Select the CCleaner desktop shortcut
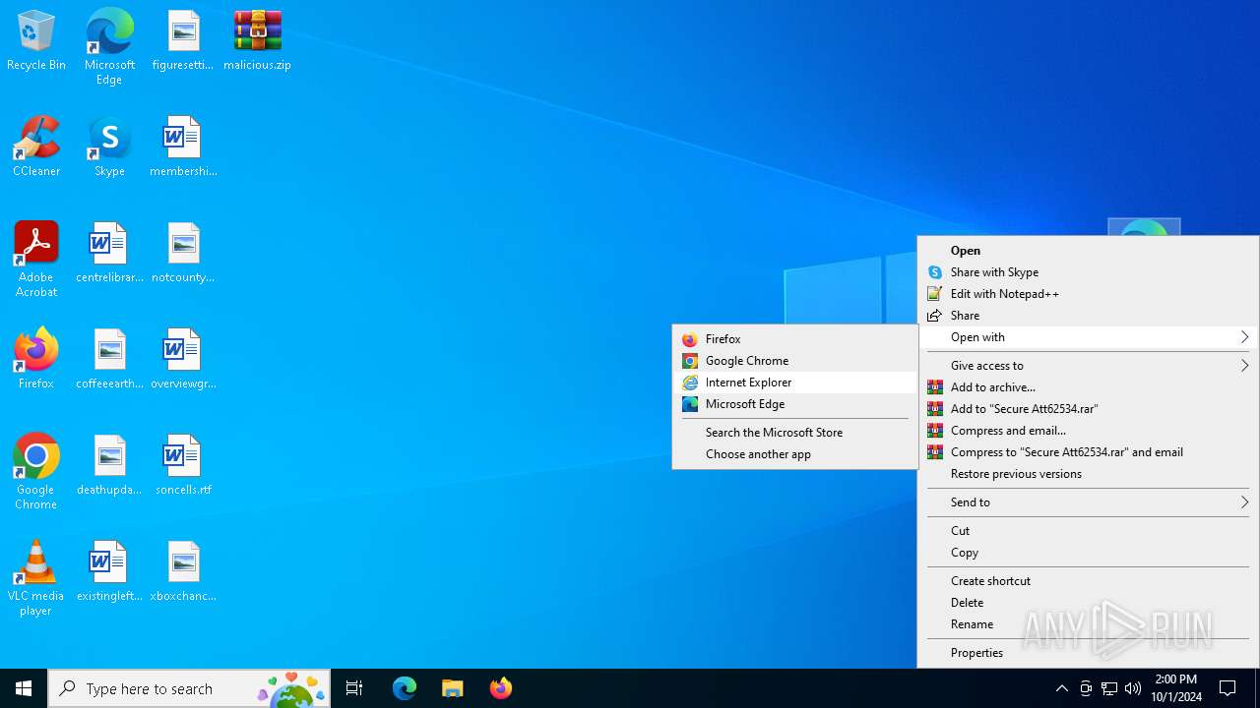 tap(36, 147)
